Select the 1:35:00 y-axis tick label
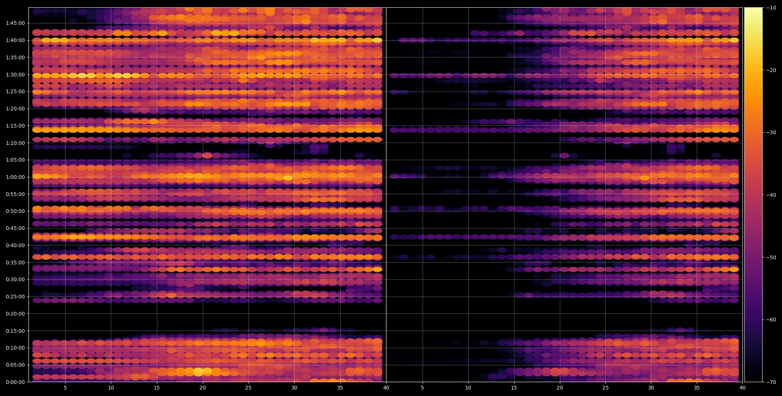Image resolution: width=782 pixels, height=396 pixels. click(x=15, y=57)
